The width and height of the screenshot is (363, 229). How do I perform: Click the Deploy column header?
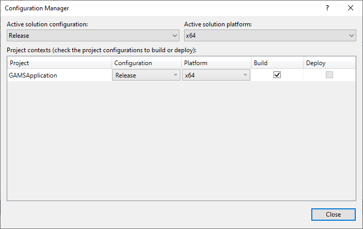click(x=329, y=63)
